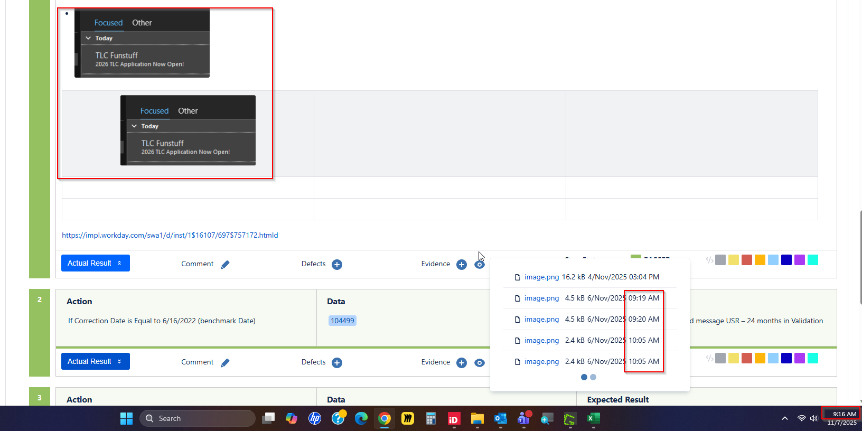Launch Excel from the taskbar
Screen dimensions: 862x431
pos(593,418)
